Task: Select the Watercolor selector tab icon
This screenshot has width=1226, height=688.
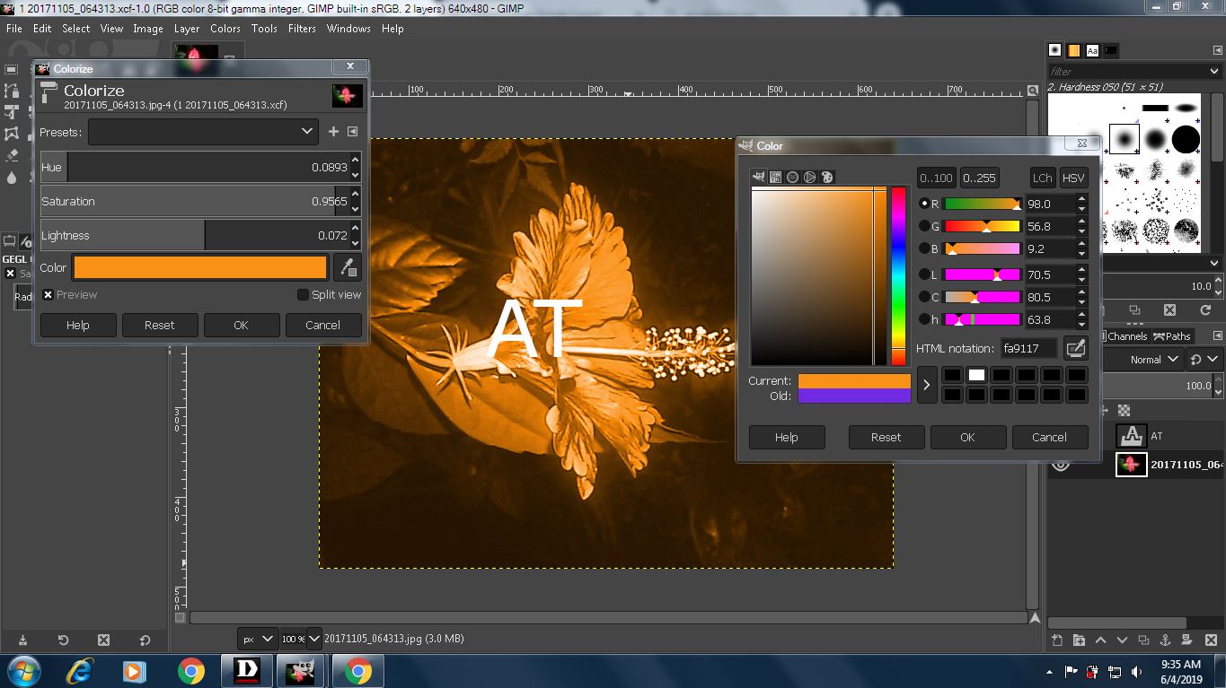Action: coord(793,177)
